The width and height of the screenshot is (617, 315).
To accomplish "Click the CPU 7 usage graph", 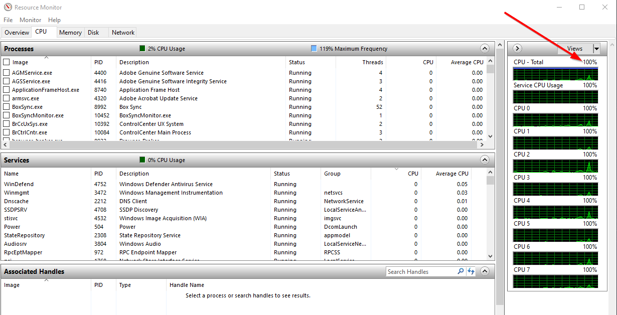I will pyautogui.click(x=556, y=281).
